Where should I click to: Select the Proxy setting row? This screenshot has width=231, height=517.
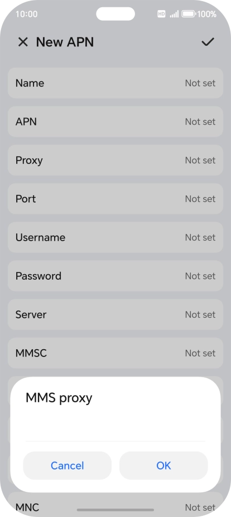(116, 160)
